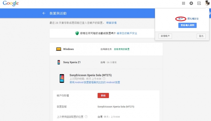
Task: Click the green security shield icon
Action: pos(77,33)
